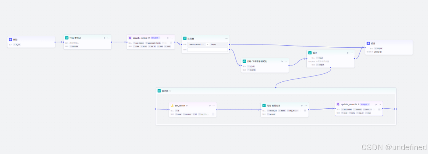428x154 pixels.
Task: Click the update_records node title
Action: [349, 104]
